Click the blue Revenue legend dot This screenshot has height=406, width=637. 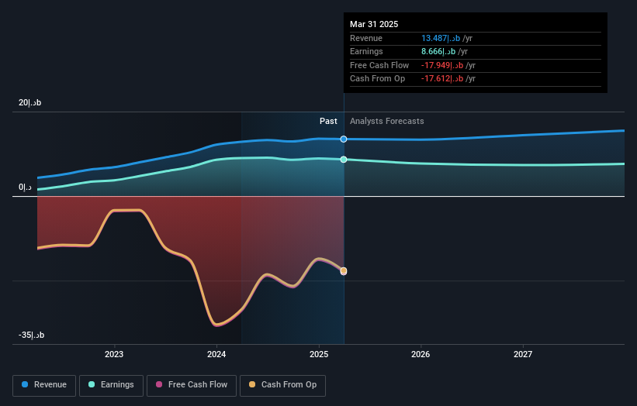pyautogui.click(x=25, y=384)
